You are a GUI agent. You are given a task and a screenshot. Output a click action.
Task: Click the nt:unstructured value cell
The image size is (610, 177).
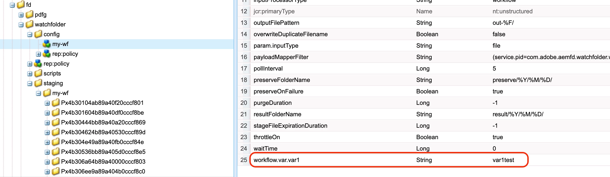pos(512,11)
